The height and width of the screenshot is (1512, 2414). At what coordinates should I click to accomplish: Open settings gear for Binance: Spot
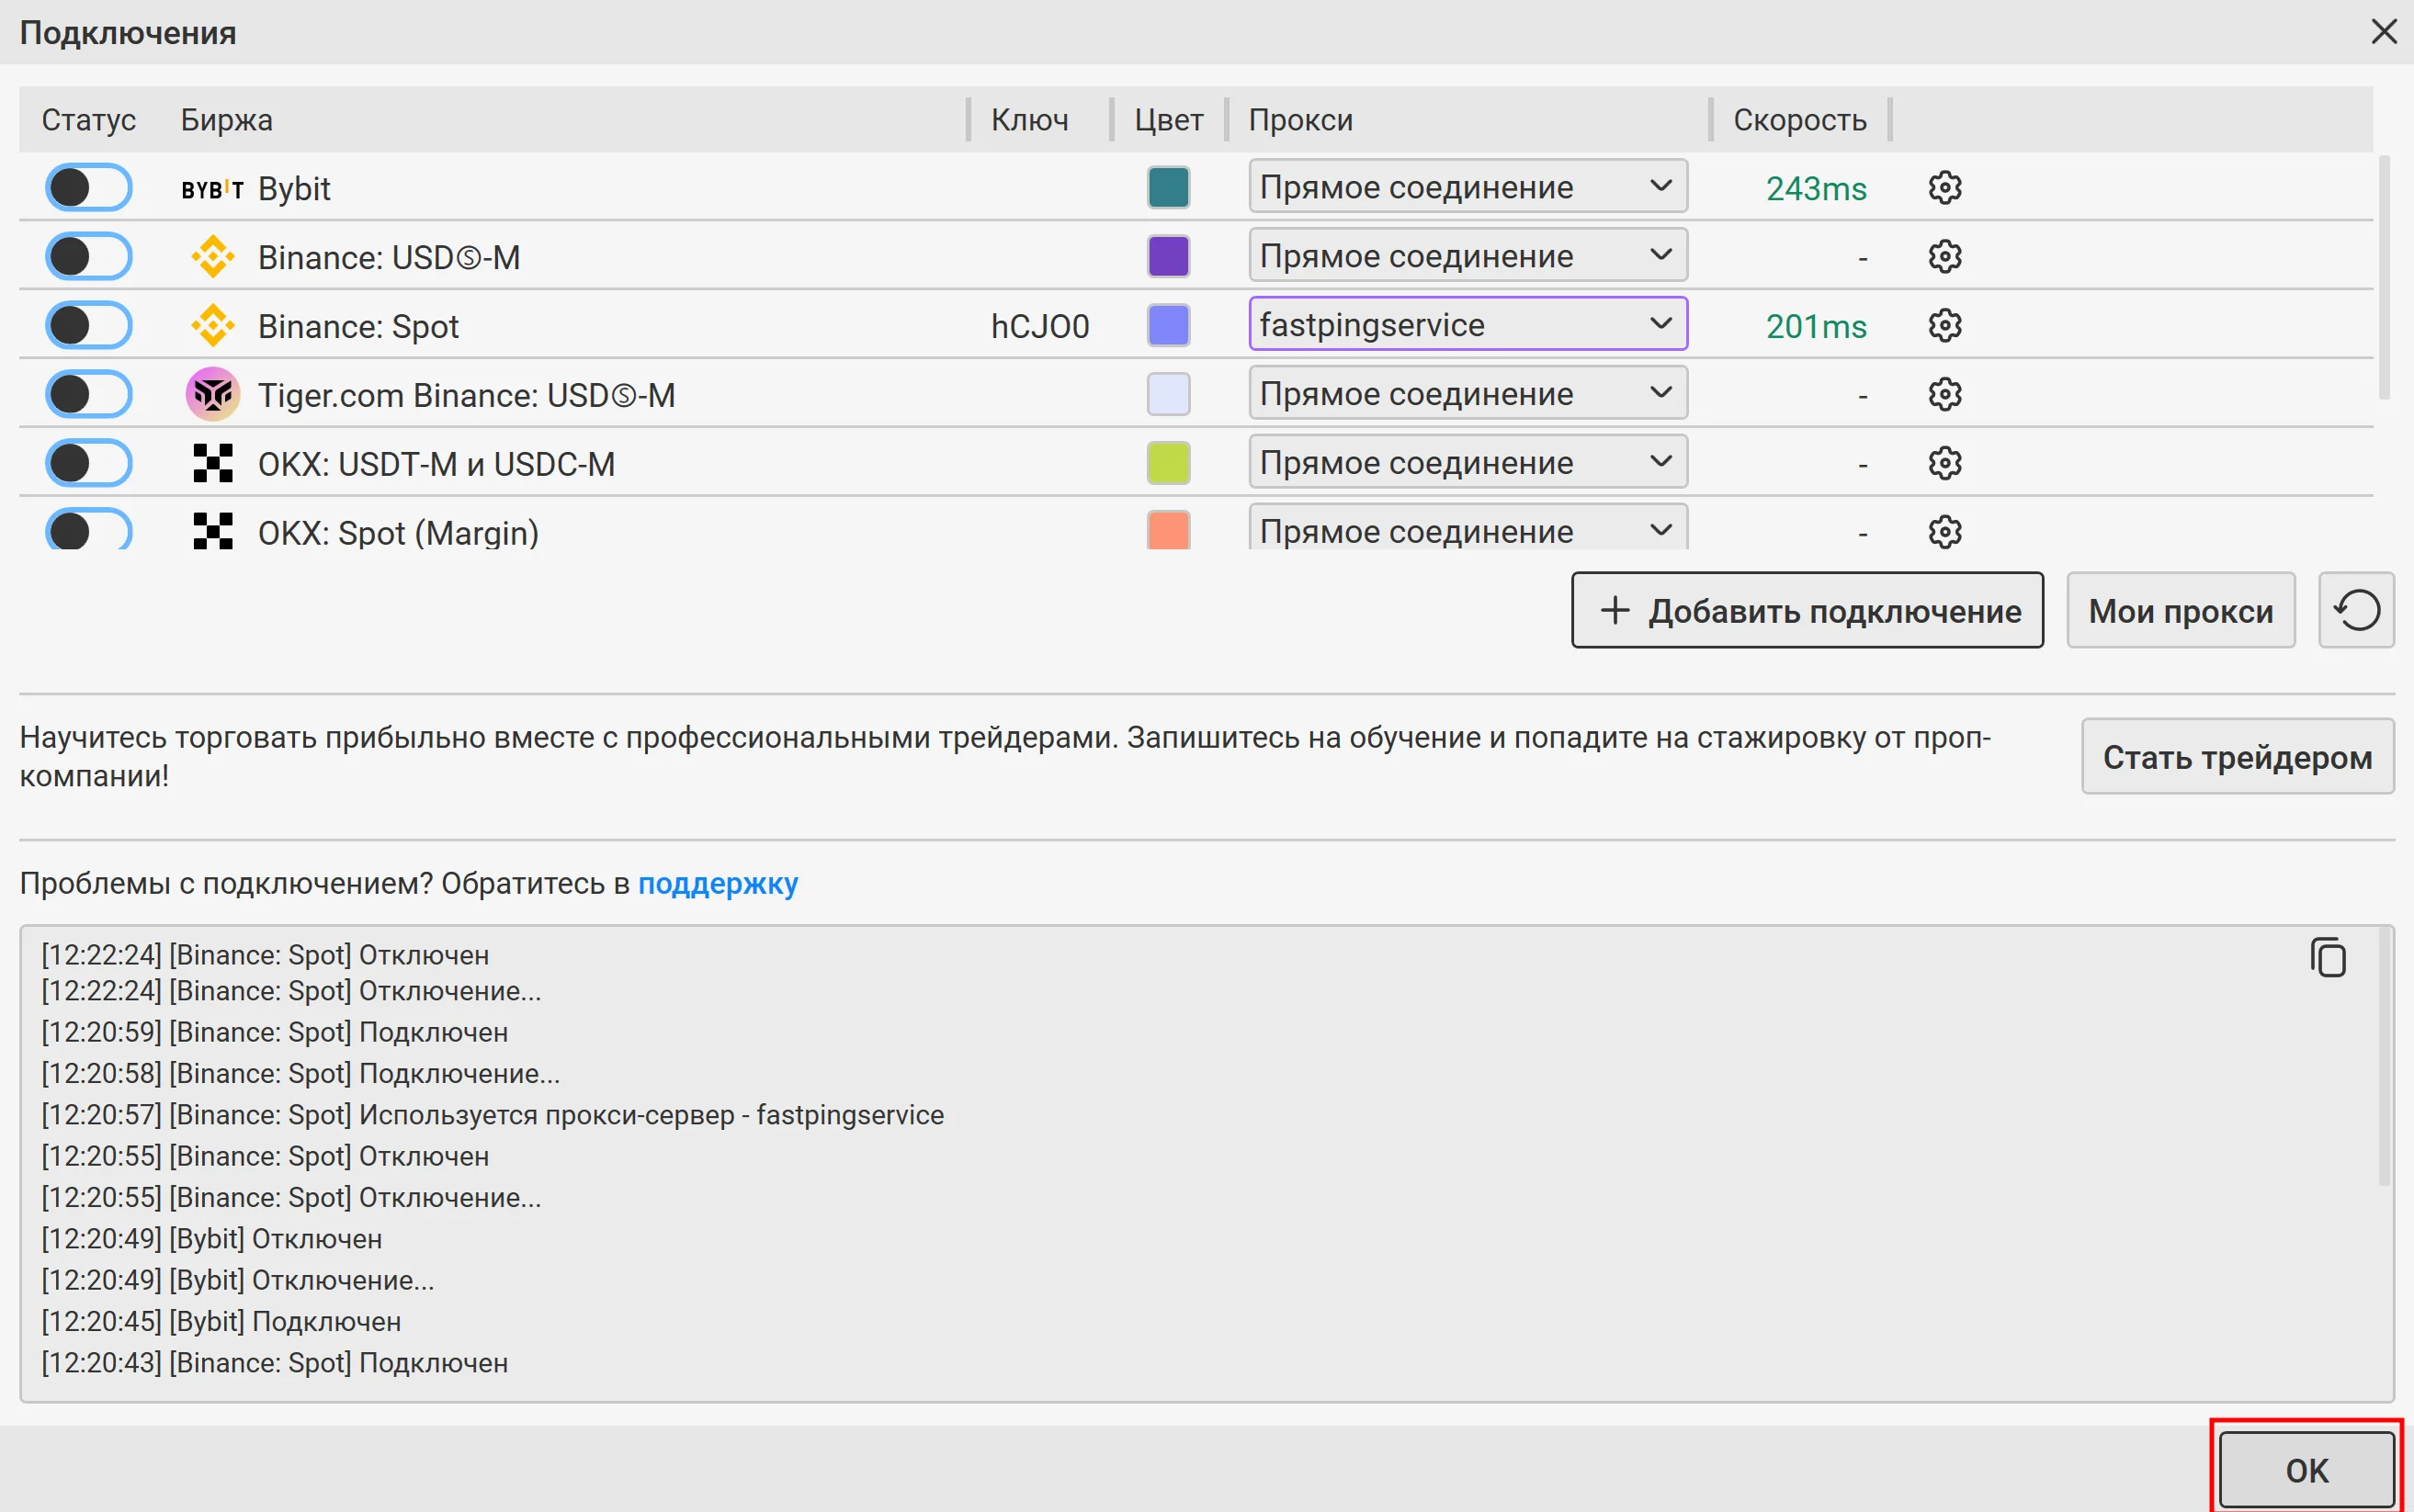(x=1944, y=325)
